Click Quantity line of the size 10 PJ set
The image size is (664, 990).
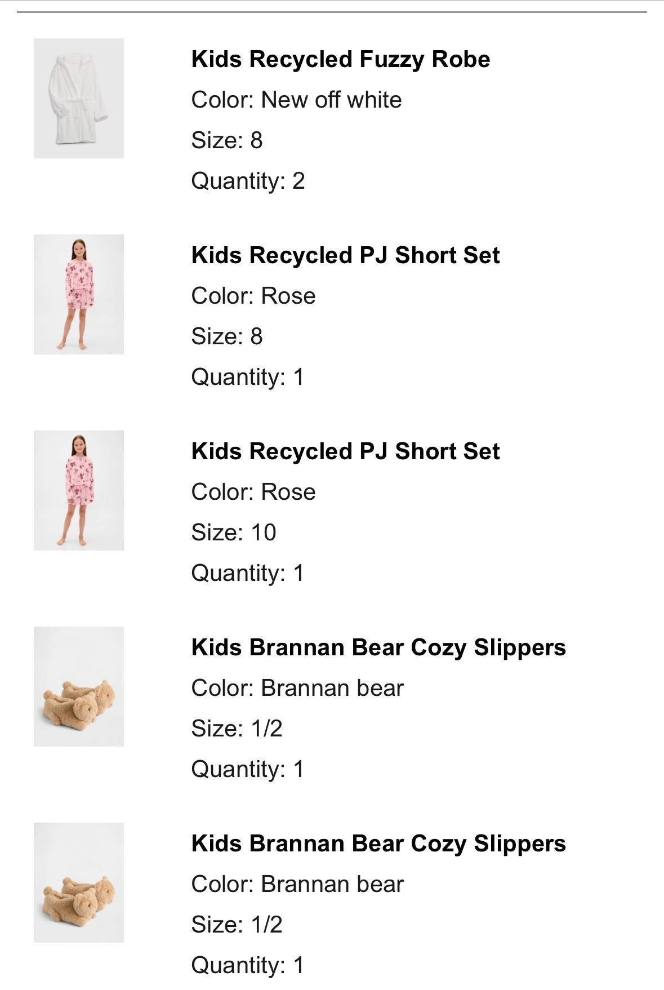(247, 573)
